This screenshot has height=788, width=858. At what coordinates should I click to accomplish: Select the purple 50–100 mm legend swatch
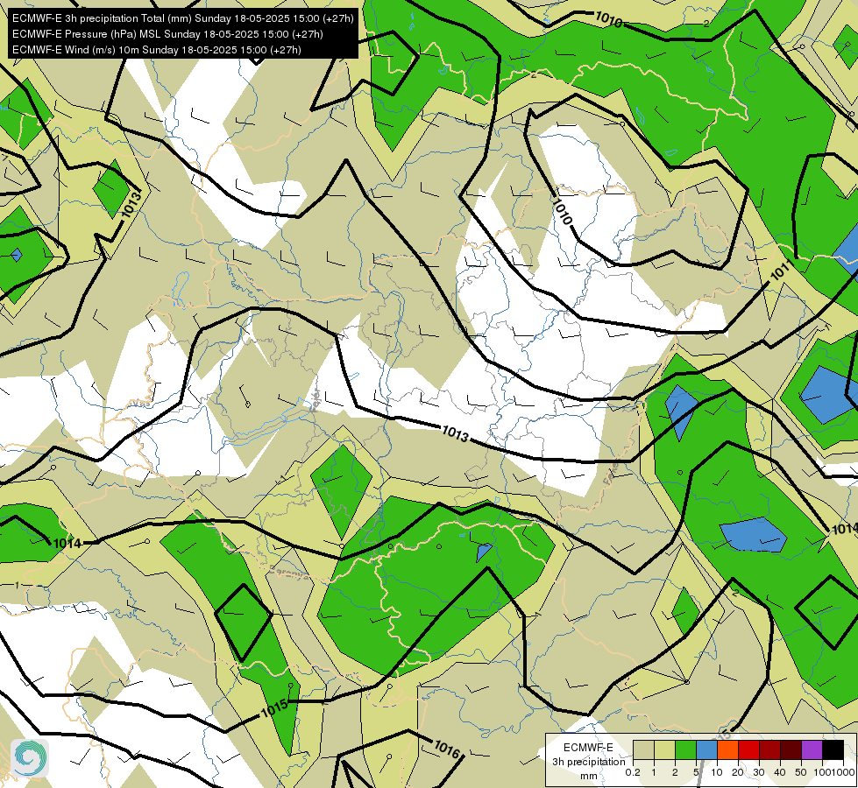[x=812, y=749]
